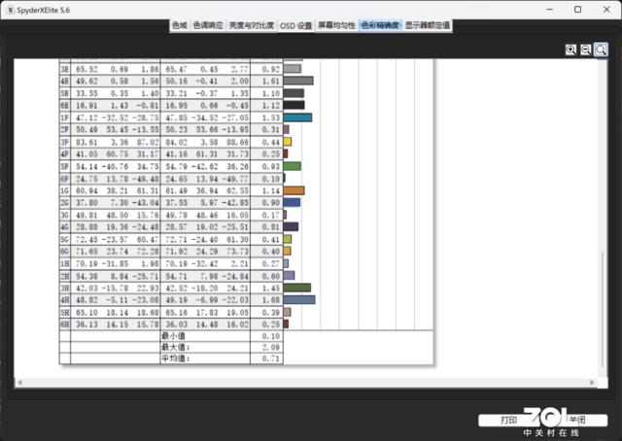Click the delta value 0.17
The height and width of the screenshot is (441, 622).
click(x=271, y=215)
